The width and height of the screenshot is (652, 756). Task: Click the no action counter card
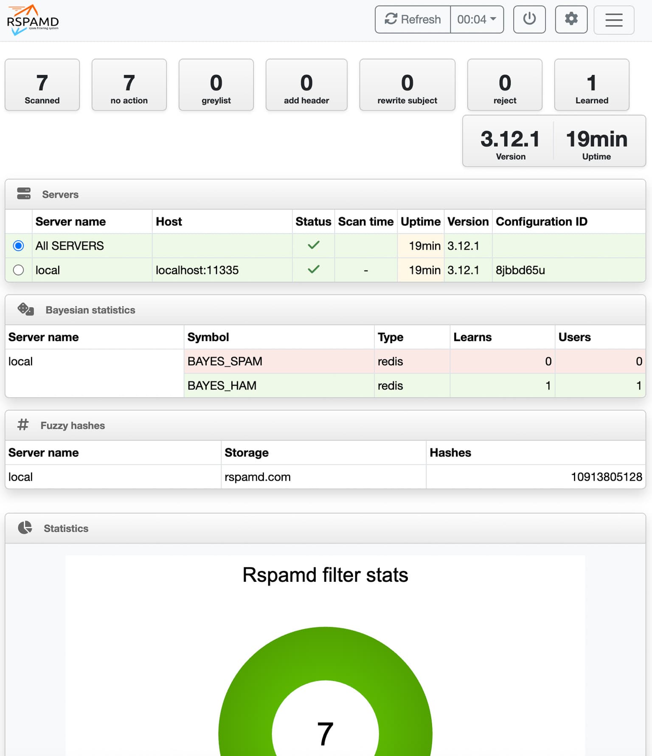(129, 85)
